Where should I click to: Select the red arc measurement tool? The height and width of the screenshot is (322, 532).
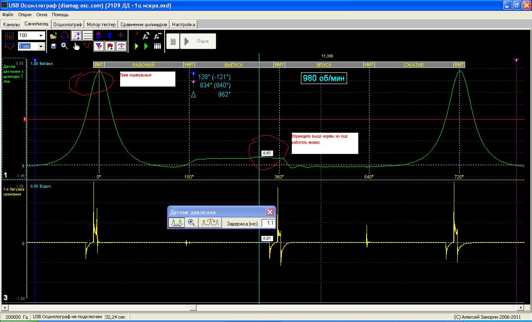65,36
